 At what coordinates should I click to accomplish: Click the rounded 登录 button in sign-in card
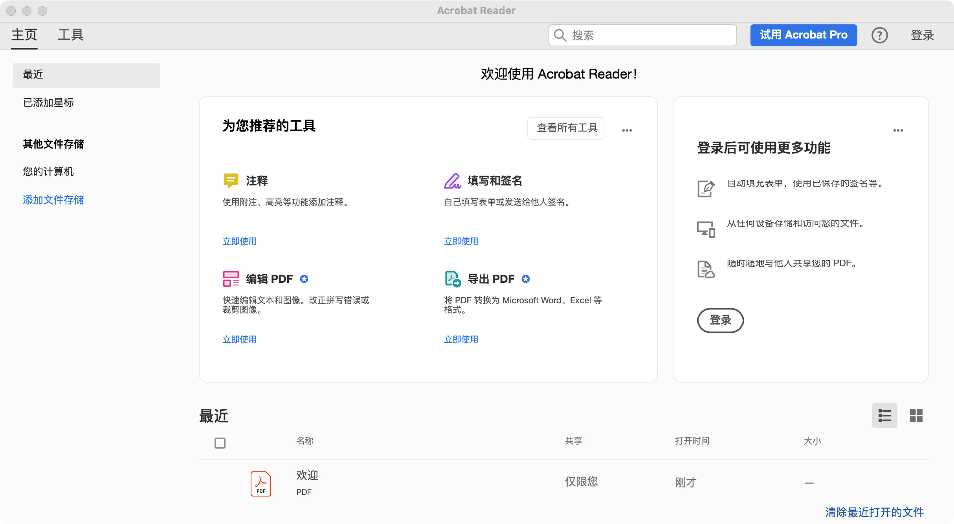721,321
